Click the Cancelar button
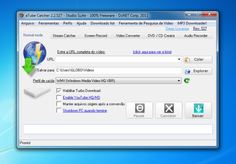 click(169, 110)
